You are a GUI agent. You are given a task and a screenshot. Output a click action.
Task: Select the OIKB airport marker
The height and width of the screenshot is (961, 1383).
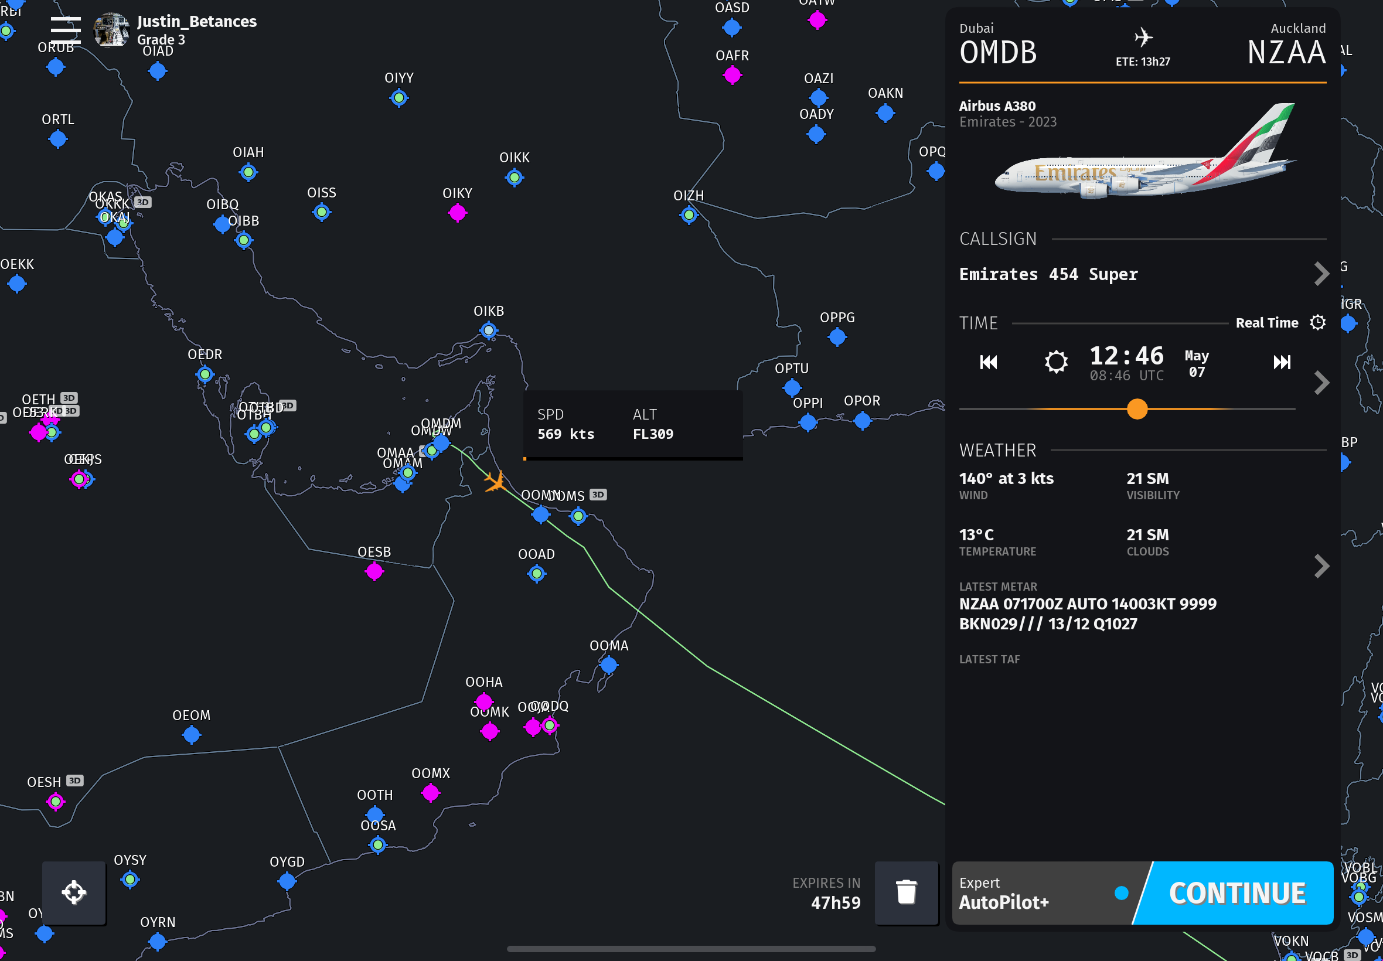[488, 330]
